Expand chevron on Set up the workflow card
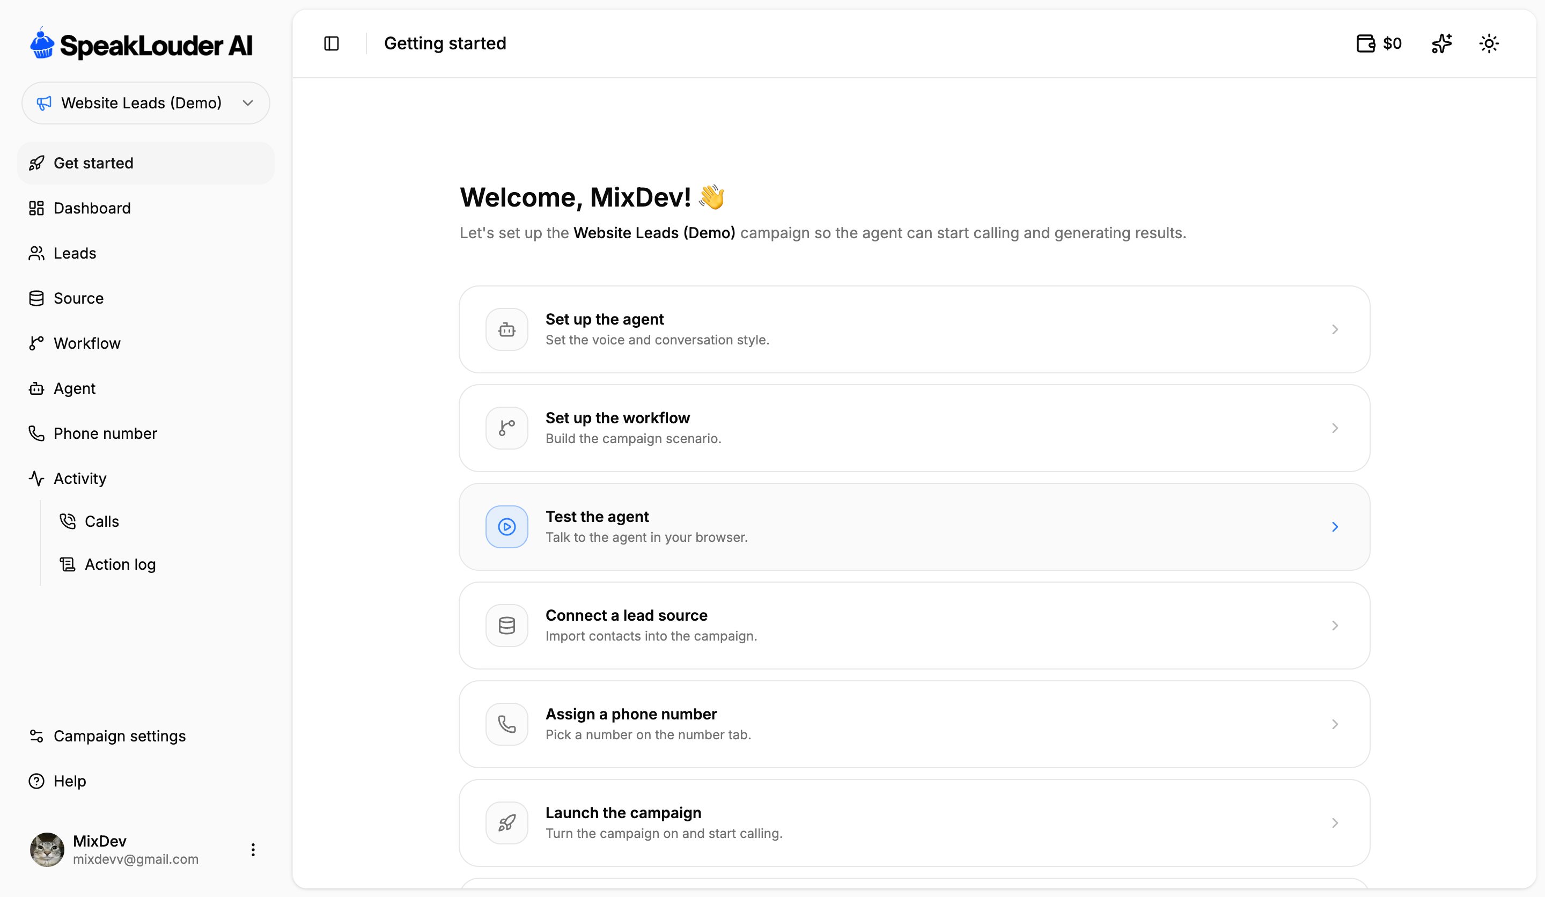1545x897 pixels. click(x=1335, y=428)
